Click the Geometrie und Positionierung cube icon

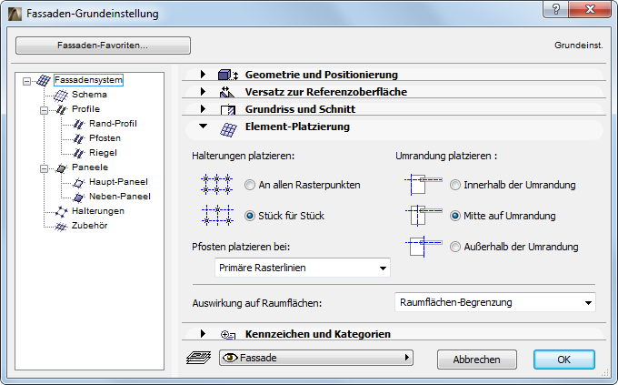[x=228, y=75]
